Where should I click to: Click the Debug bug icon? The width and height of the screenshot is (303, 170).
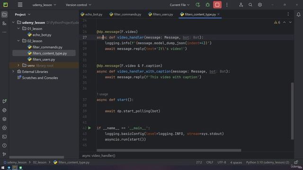[x=207, y=5]
